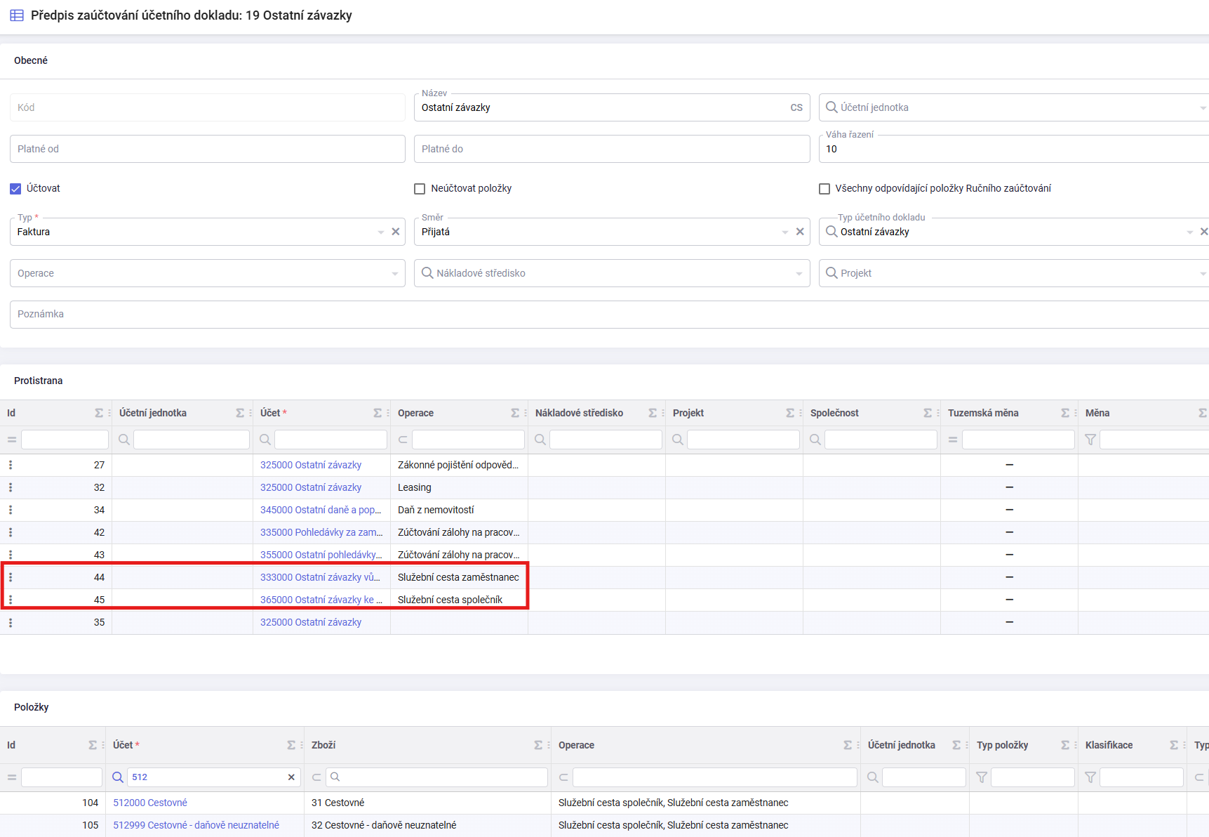Click search icon in Položky Účet filter
The width and height of the screenshot is (1209, 837).
point(118,777)
